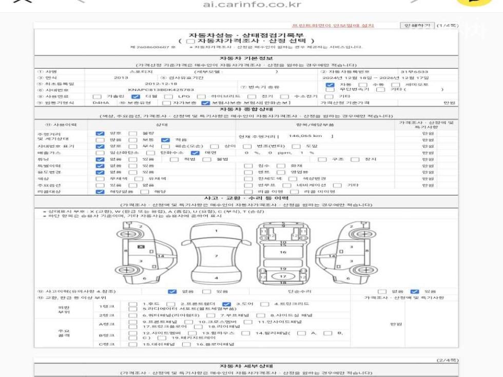Tick the 5.라디에이터 서포트 checkbox
The height and width of the screenshot is (377, 503).
click(132, 309)
